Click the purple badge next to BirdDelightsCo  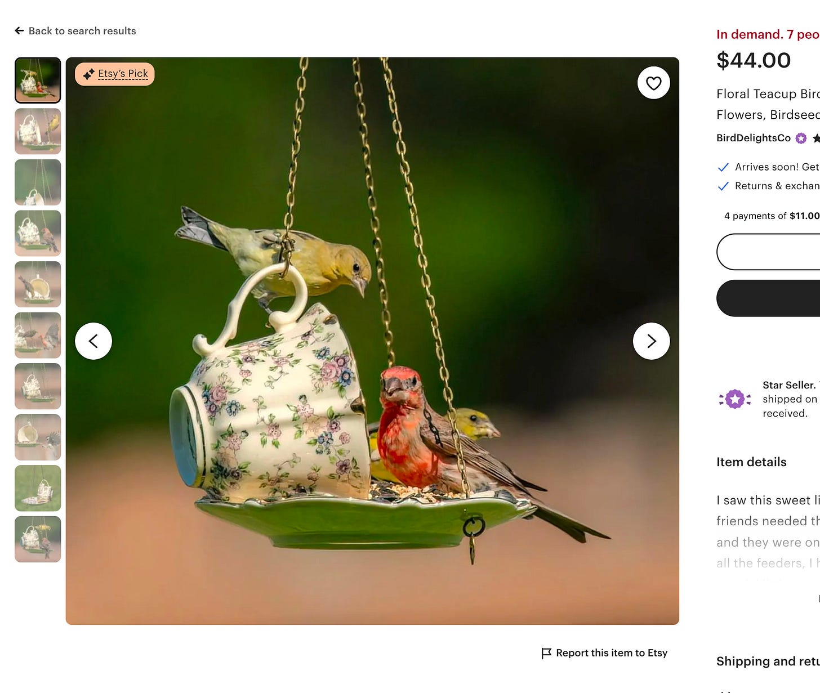[x=801, y=138]
